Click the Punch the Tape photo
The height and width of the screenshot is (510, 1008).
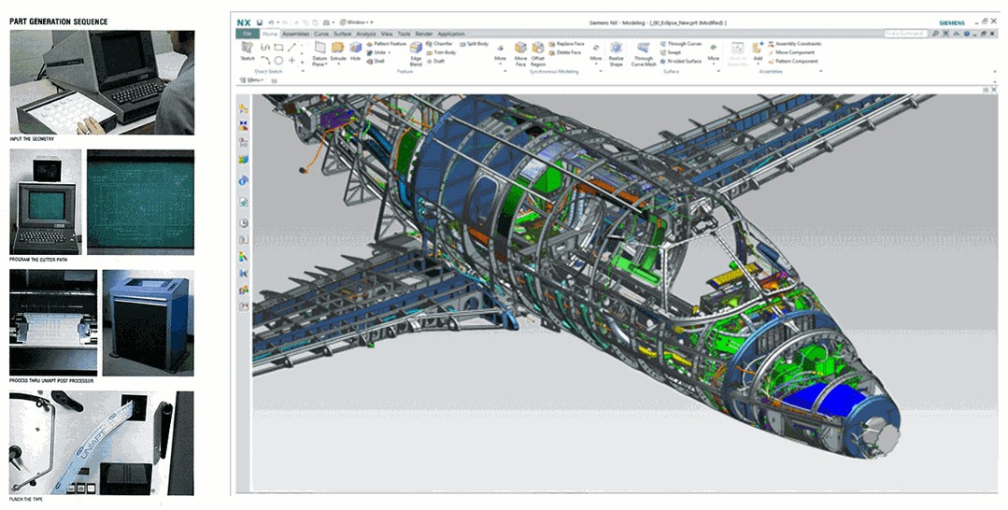click(102, 443)
